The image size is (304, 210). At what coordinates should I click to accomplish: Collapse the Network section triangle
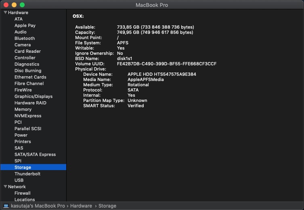click(5, 187)
